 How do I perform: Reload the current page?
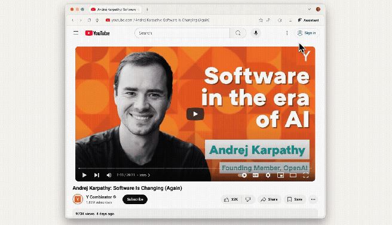(89, 20)
